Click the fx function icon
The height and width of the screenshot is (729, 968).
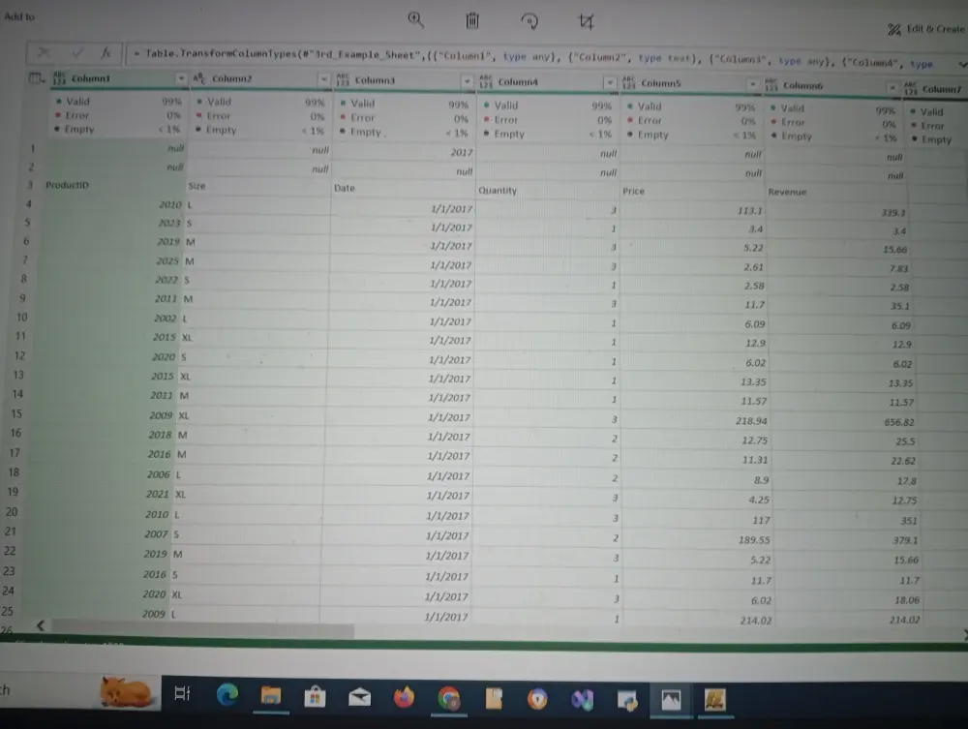click(106, 53)
